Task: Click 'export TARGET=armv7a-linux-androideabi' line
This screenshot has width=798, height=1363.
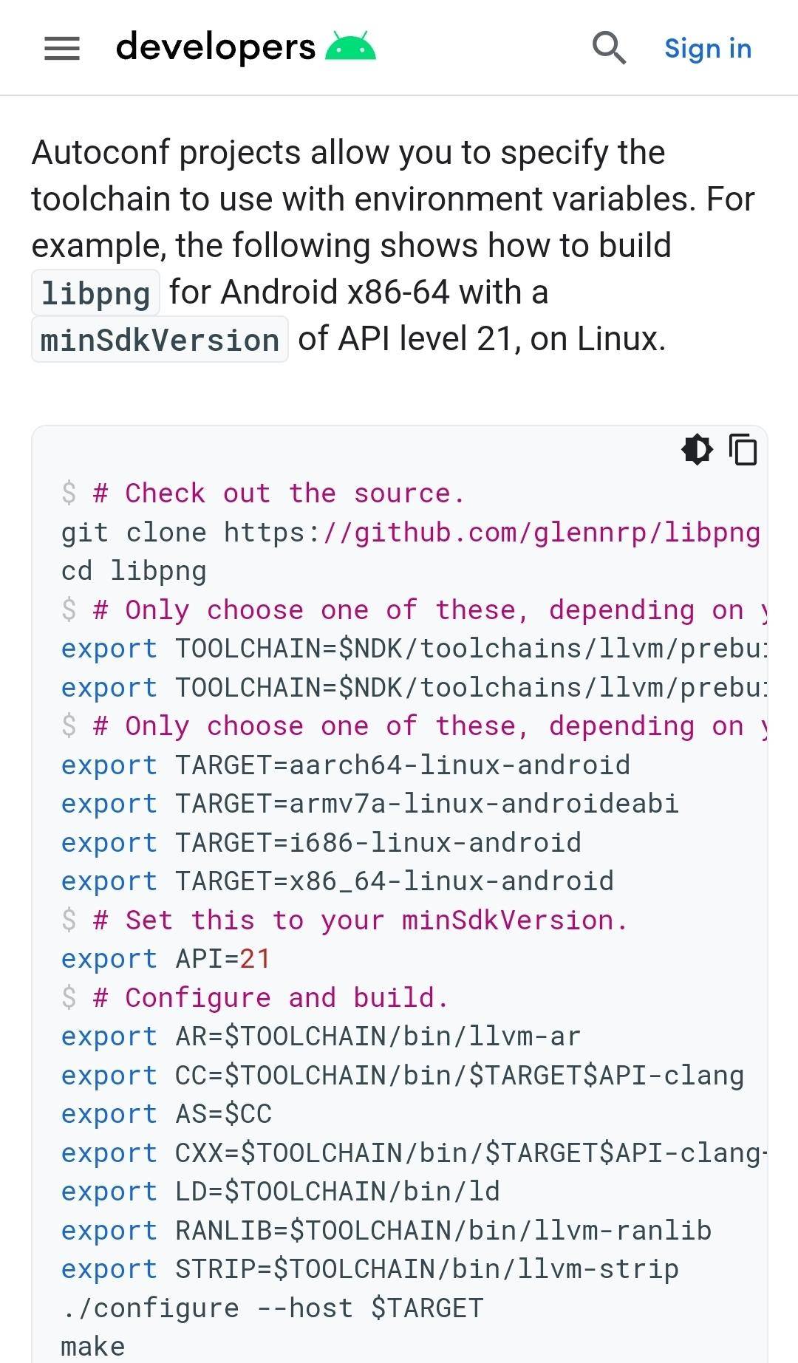Action: [370, 804]
